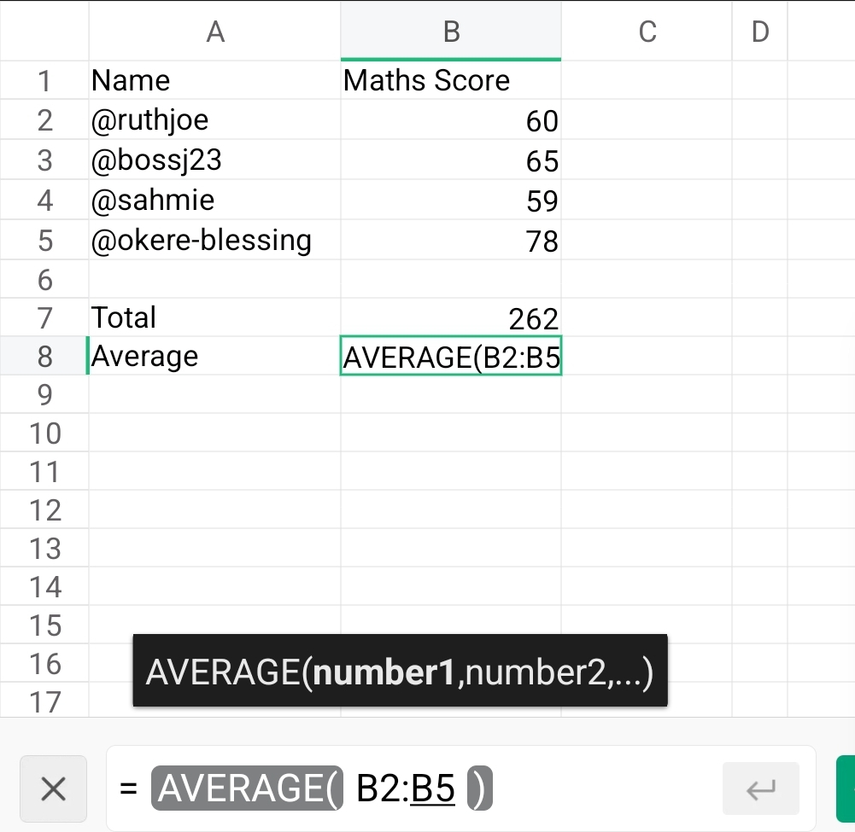Click the Average label cell

click(215, 356)
